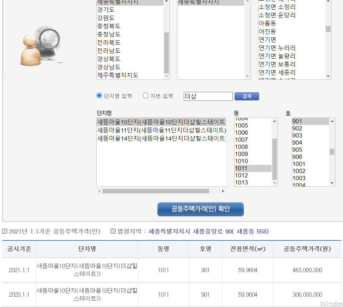Viewport: 343px width, 307px height.
Task: Select 연기면 보통리 in the district list
Action: click(x=292, y=64)
